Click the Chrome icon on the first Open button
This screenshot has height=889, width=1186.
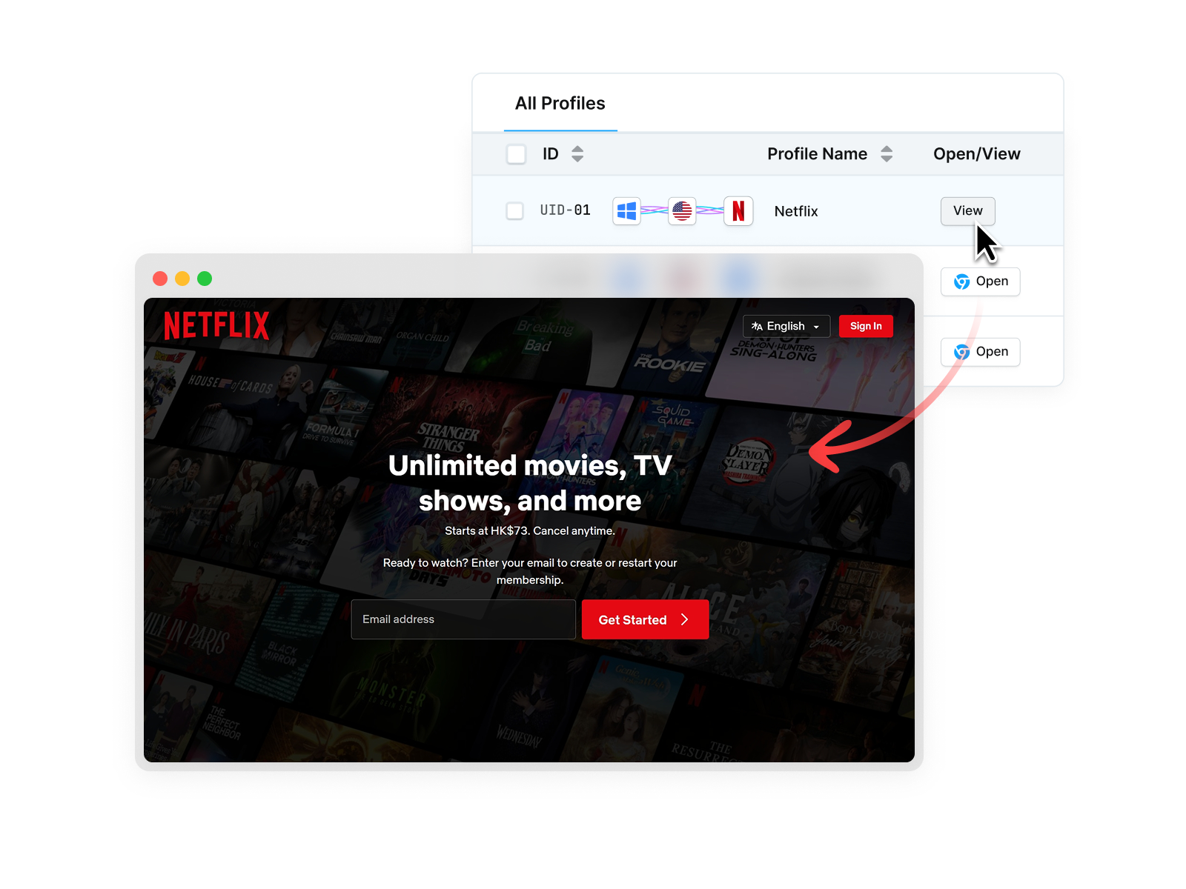(961, 282)
